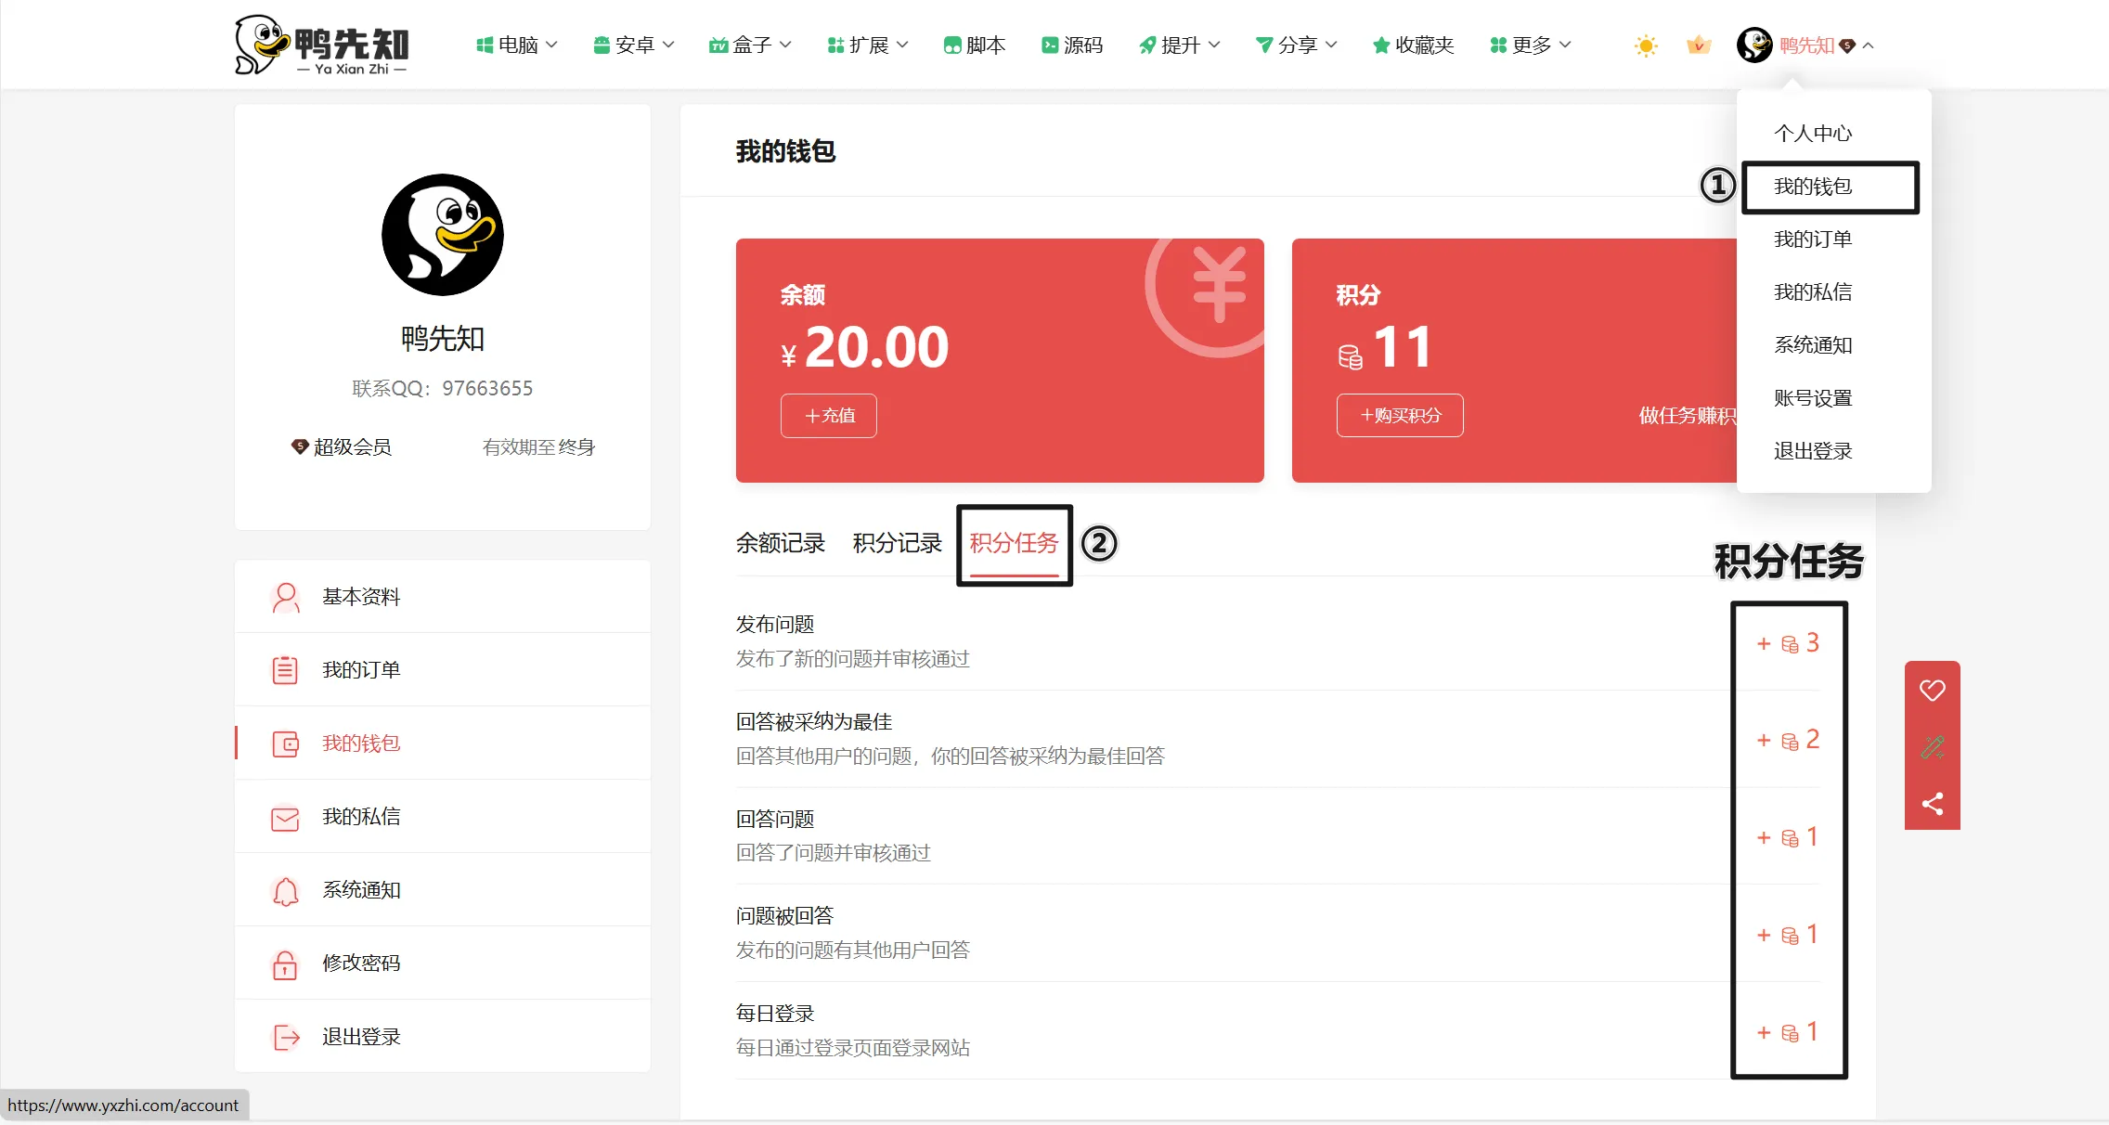The width and height of the screenshot is (2109, 1125).
Task: Click the clipboard icon beside sidebar 我的订单
Action: (285, 670)
